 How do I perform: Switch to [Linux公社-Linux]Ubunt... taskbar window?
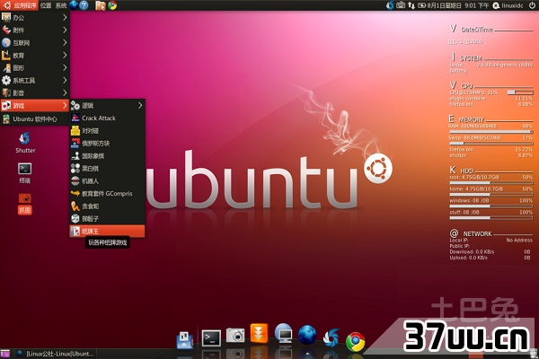[55, 354]
